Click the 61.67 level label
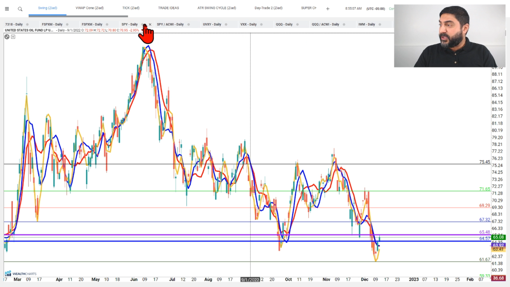 [484, 259]
